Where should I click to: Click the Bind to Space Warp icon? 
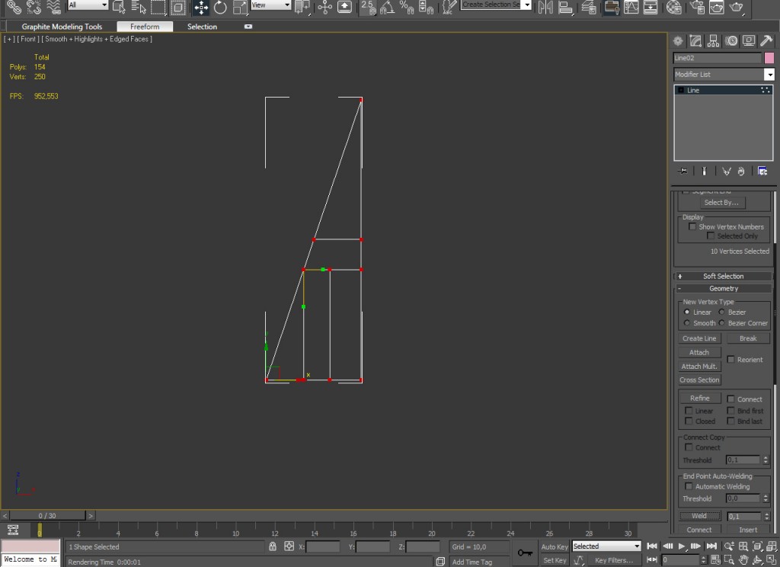click(x=53, y=7)
